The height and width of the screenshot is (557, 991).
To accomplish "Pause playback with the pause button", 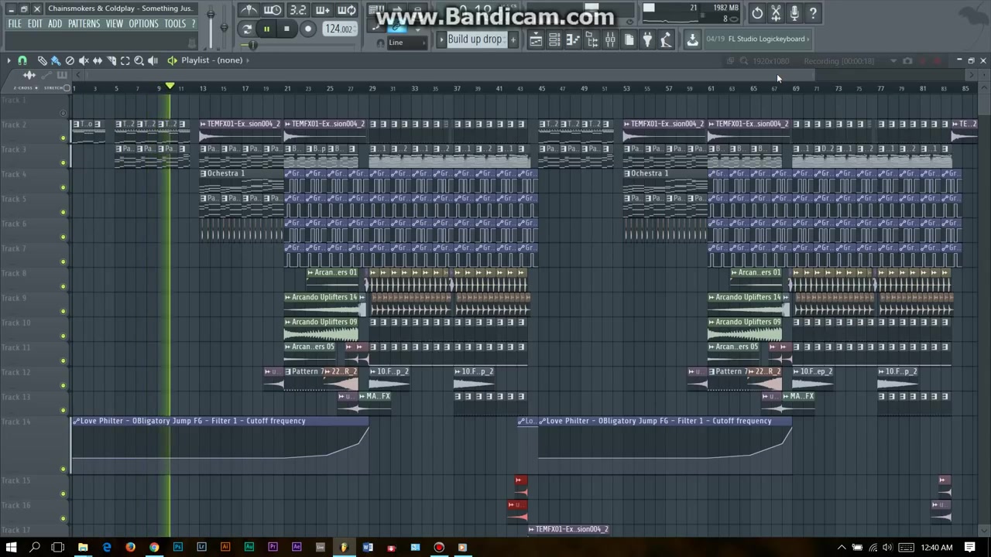I will pyautogui.click(x=266, y=29).
